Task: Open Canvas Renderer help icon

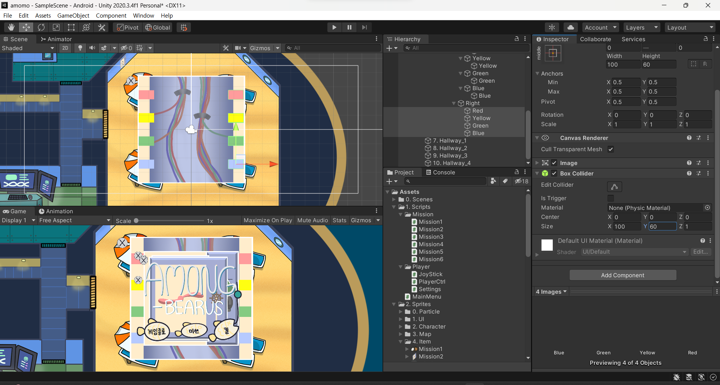Action: click(689, 138)
